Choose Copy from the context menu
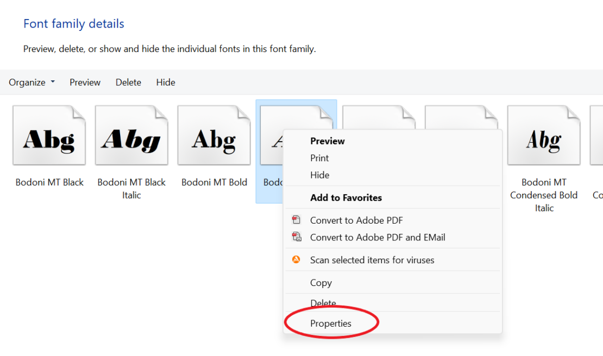Image resolution: width=603 pixels, height=356 pixels. (x=321, y=283)
